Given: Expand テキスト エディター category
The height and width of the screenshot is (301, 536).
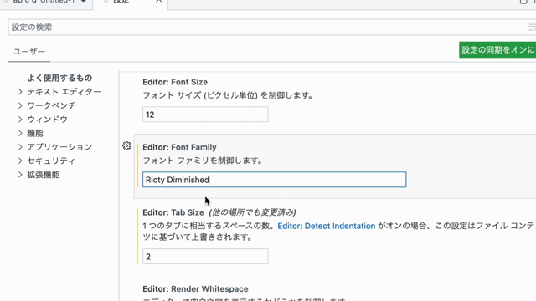Looking at the screenshot, I should click(x=20, y=92).
